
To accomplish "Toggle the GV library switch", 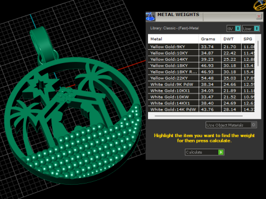I will pyautogui.click(x=238, y=29).
